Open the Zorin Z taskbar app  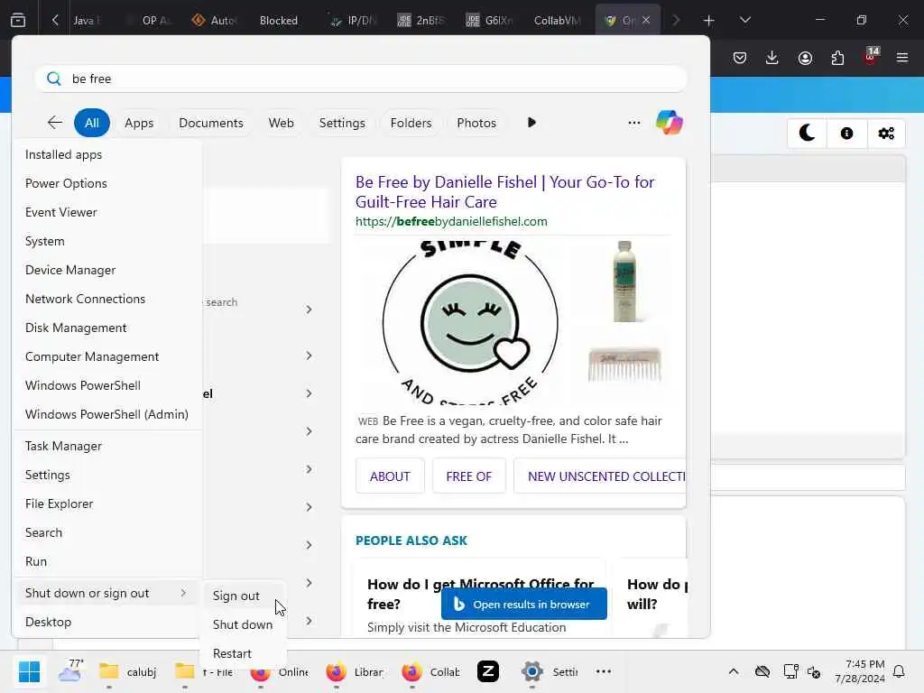(x=488, y=671)
